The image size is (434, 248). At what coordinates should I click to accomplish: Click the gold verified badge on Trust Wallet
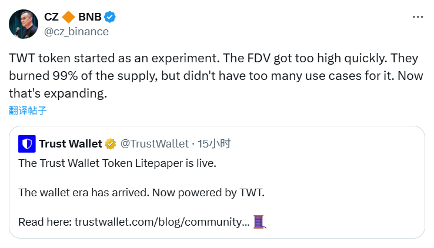point(111,143)
